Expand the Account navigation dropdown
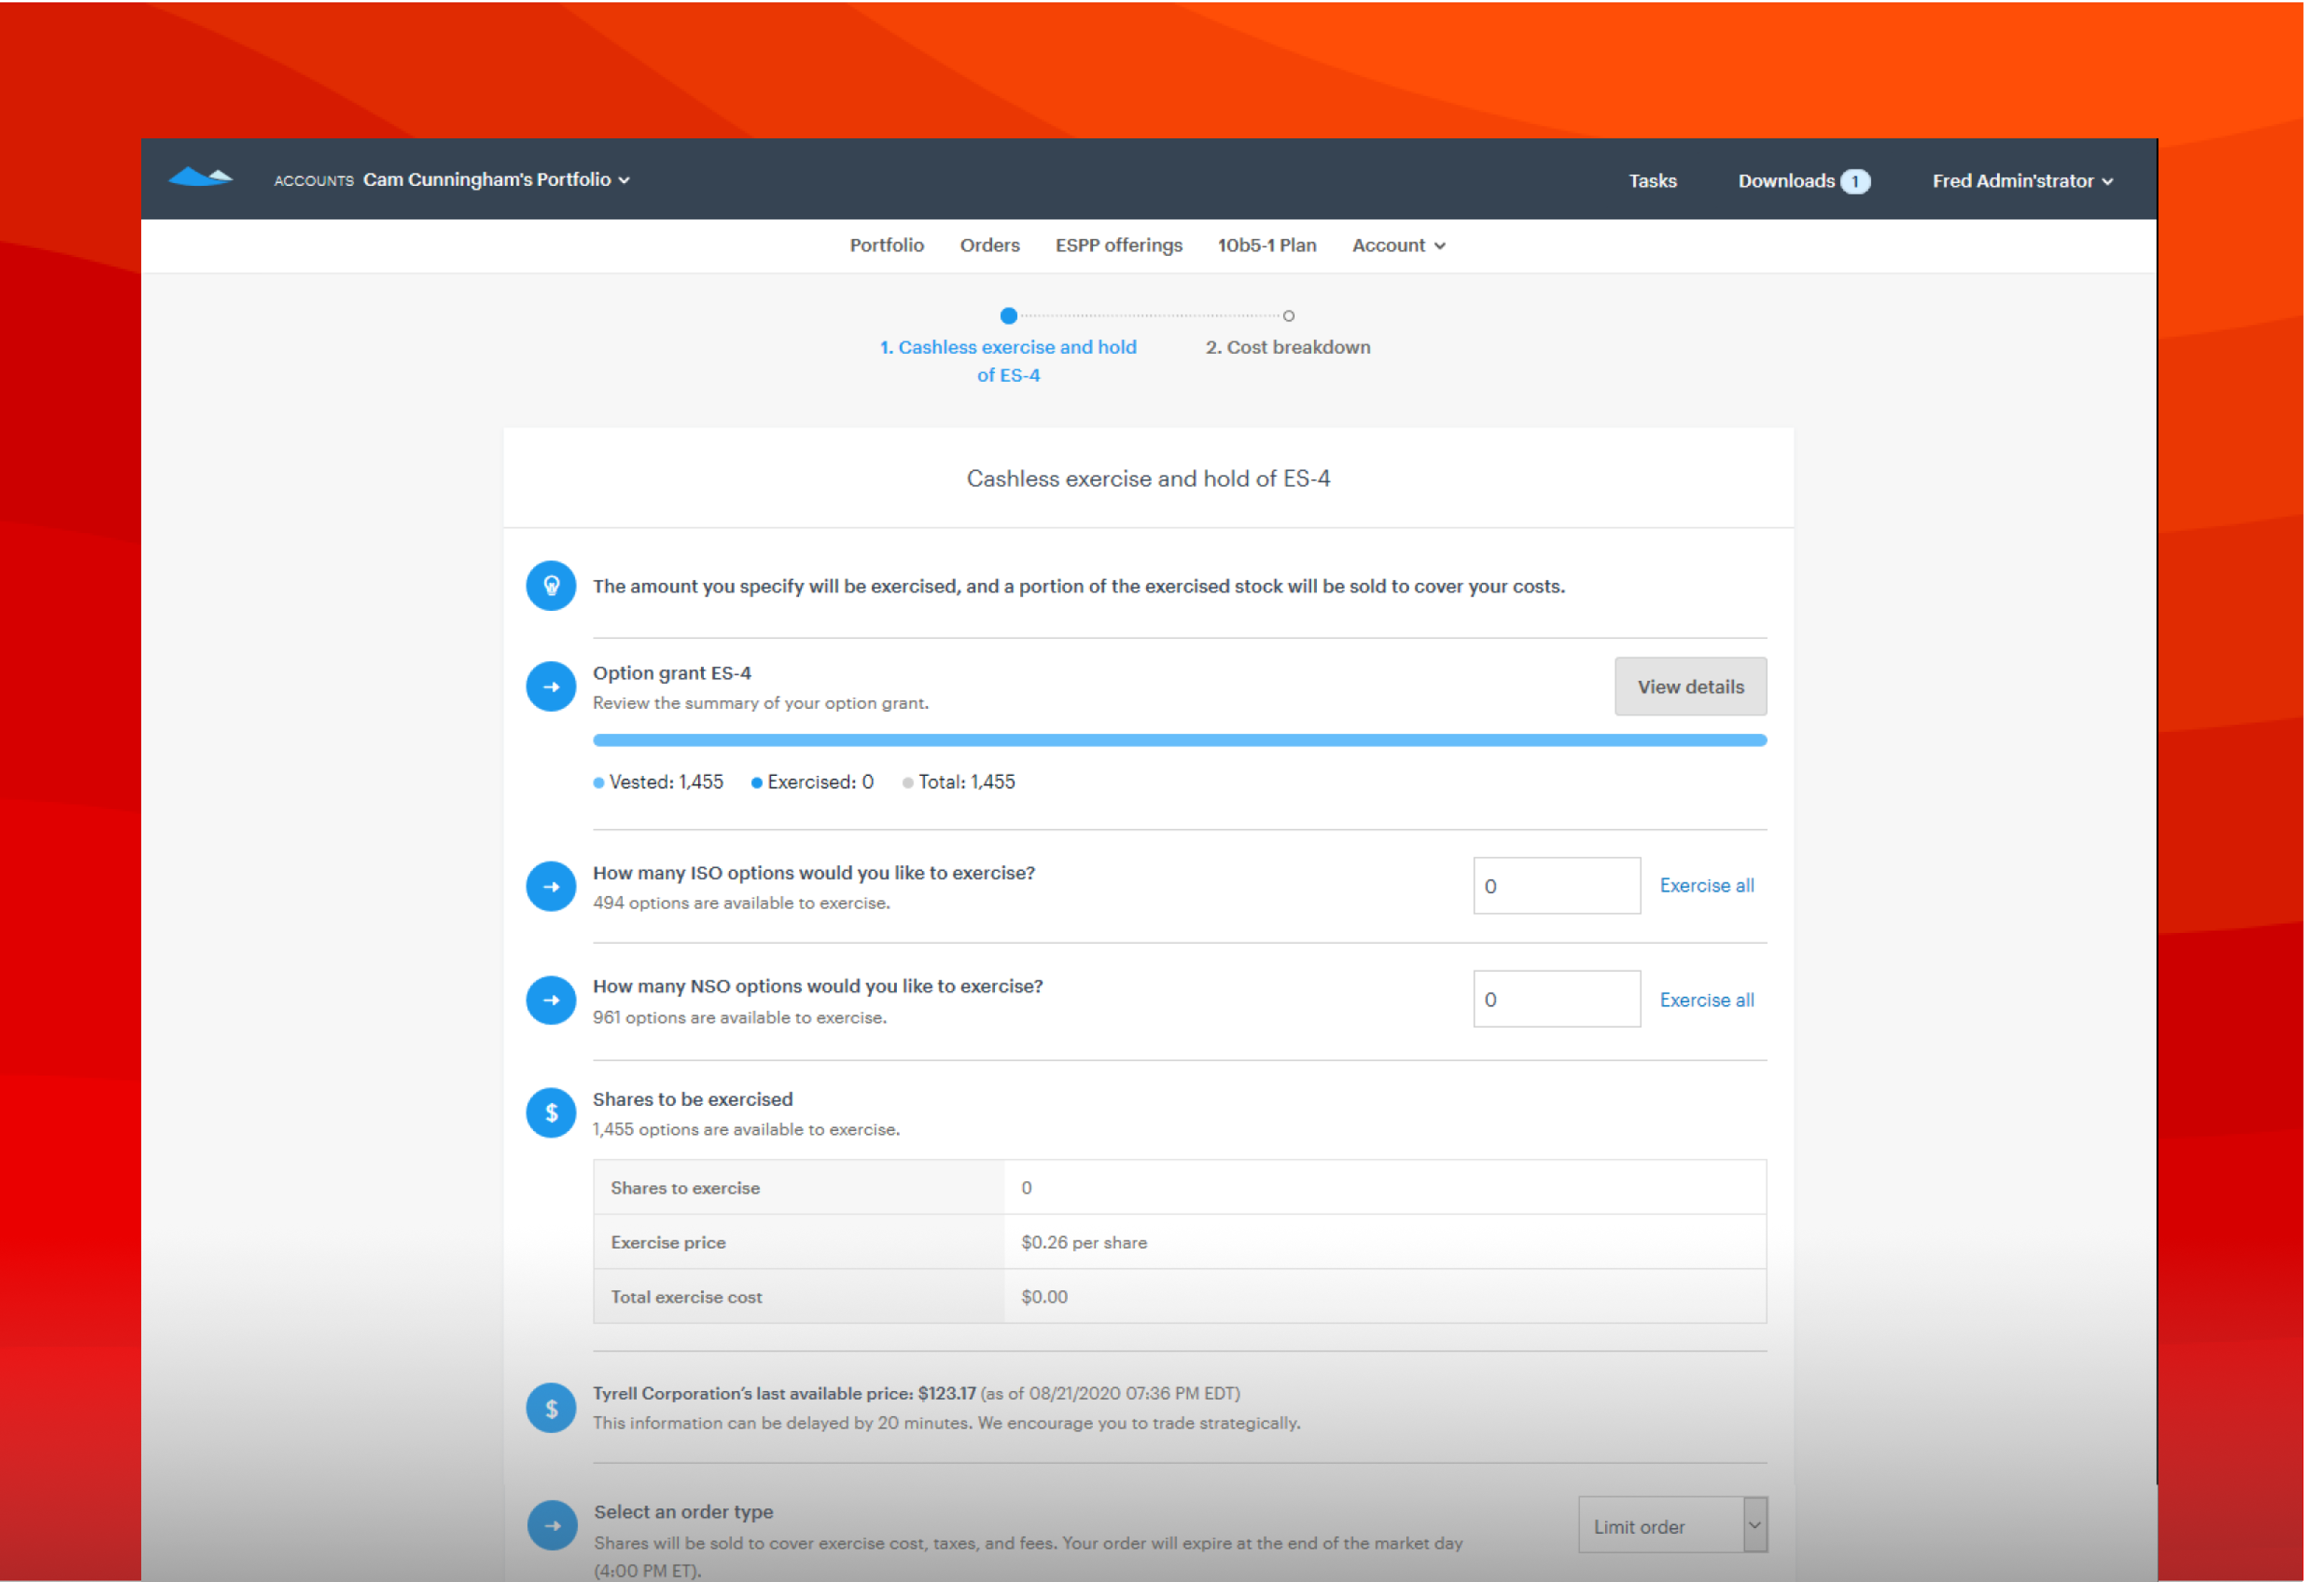 tap(1399, 245)
